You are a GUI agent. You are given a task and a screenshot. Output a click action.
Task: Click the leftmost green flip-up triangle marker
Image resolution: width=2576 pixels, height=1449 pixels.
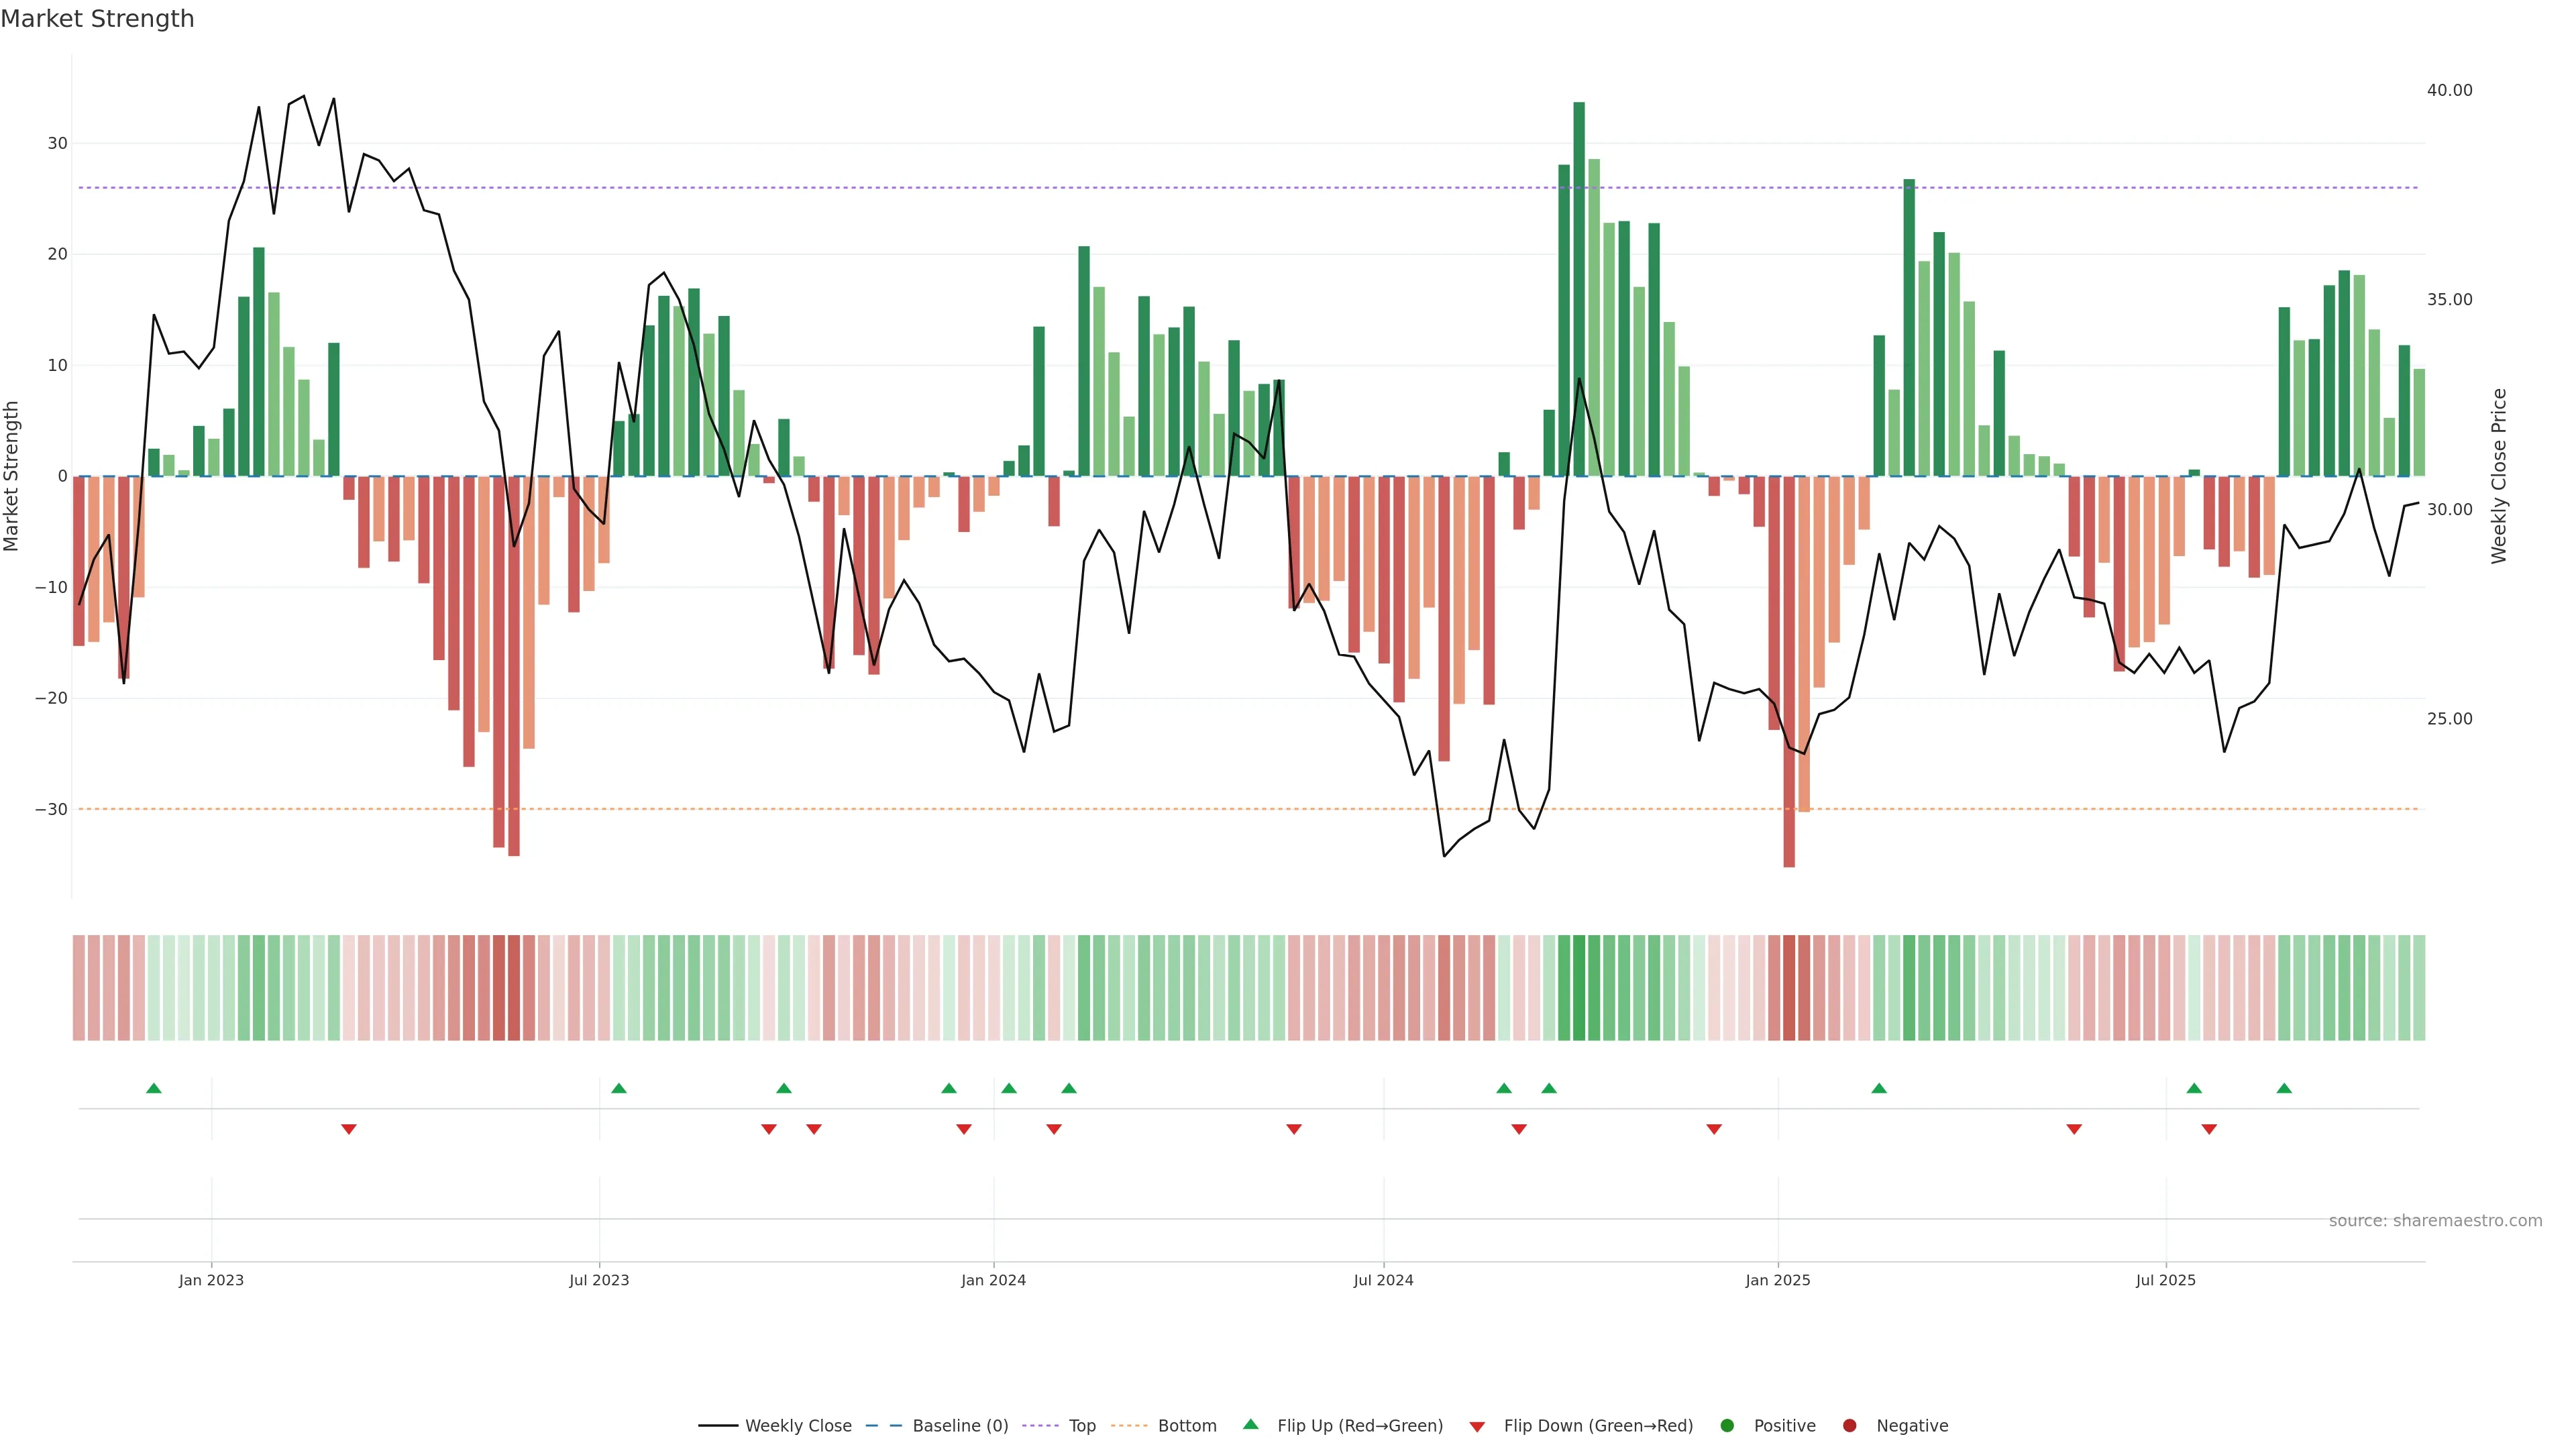click(154, 1088)
